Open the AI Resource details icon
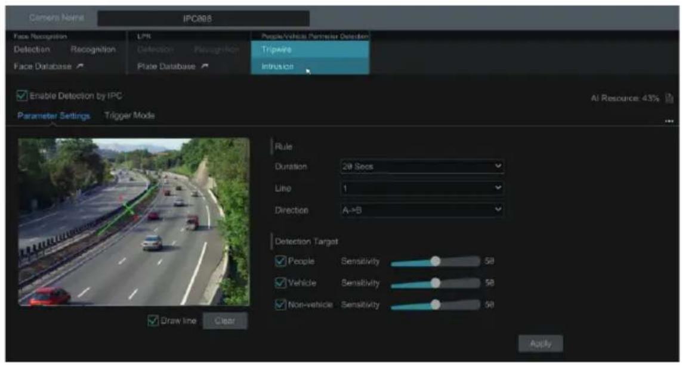The image size is (682, 365). point(670,98)
